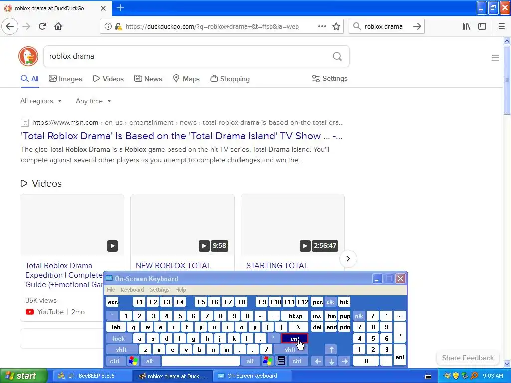The image size is (511, 383).
Task: Toggle the Firefox sidebar icon
Action: tap(482, 26)
